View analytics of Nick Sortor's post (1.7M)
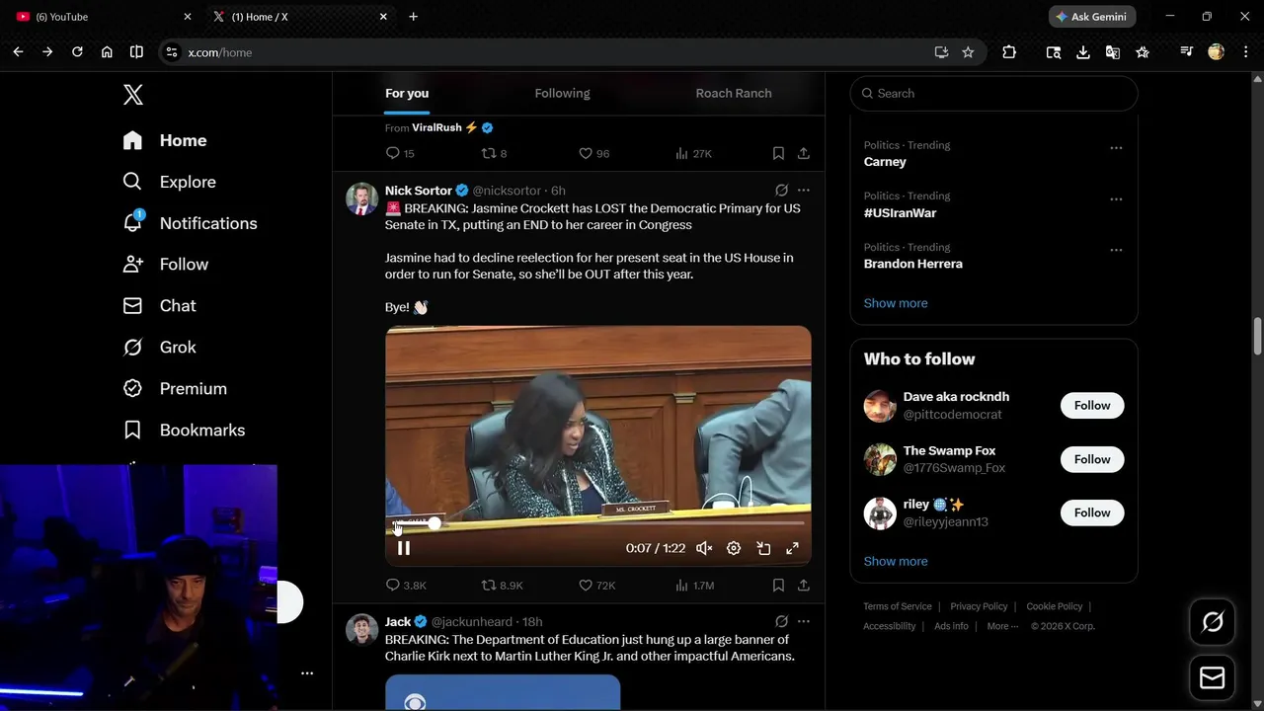 tap(694, 586)
